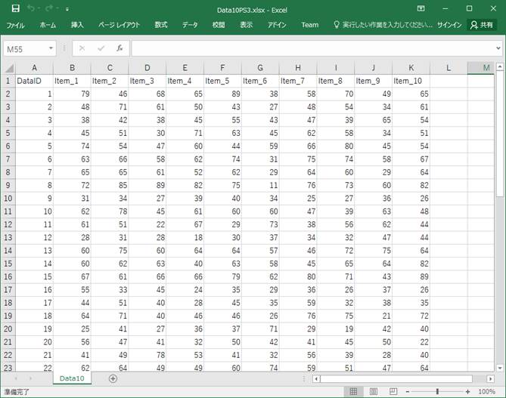Click the 共有 share button
The height and width of the screenshot is (398, 506).
482,25
